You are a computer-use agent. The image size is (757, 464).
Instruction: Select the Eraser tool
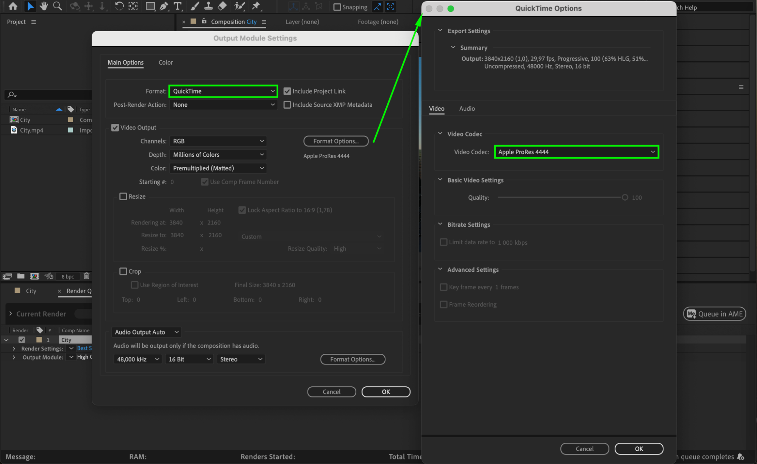coord(222,6)
